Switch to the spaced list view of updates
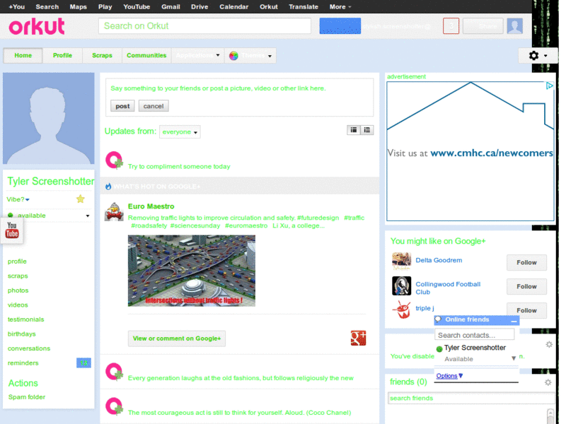Screen dimensions: 566x424 tap(367, 130)
